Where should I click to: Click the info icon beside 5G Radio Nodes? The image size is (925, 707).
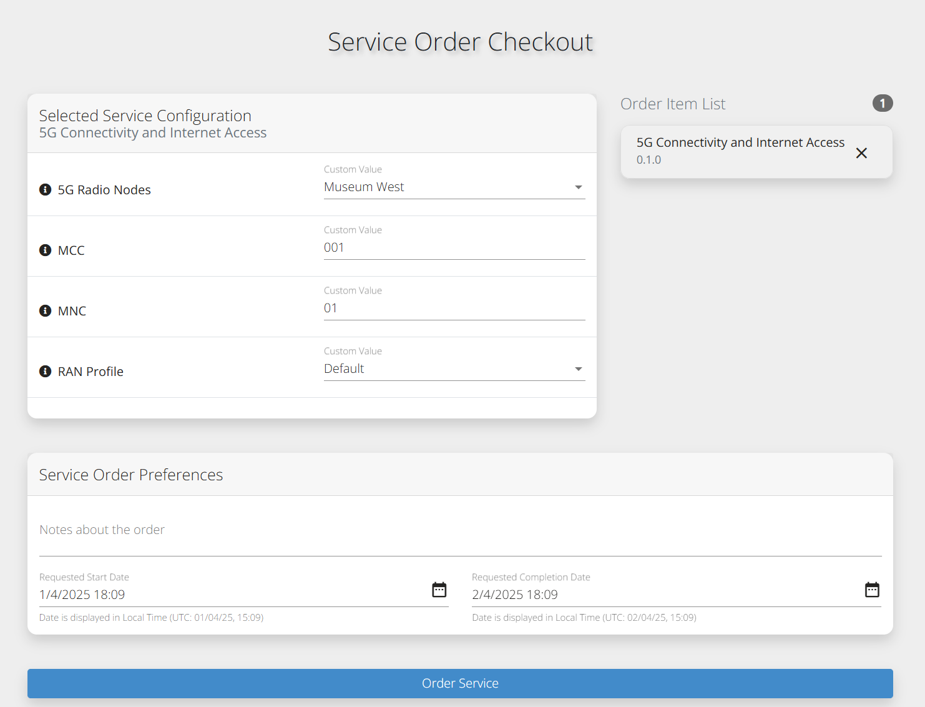[45, 189]
